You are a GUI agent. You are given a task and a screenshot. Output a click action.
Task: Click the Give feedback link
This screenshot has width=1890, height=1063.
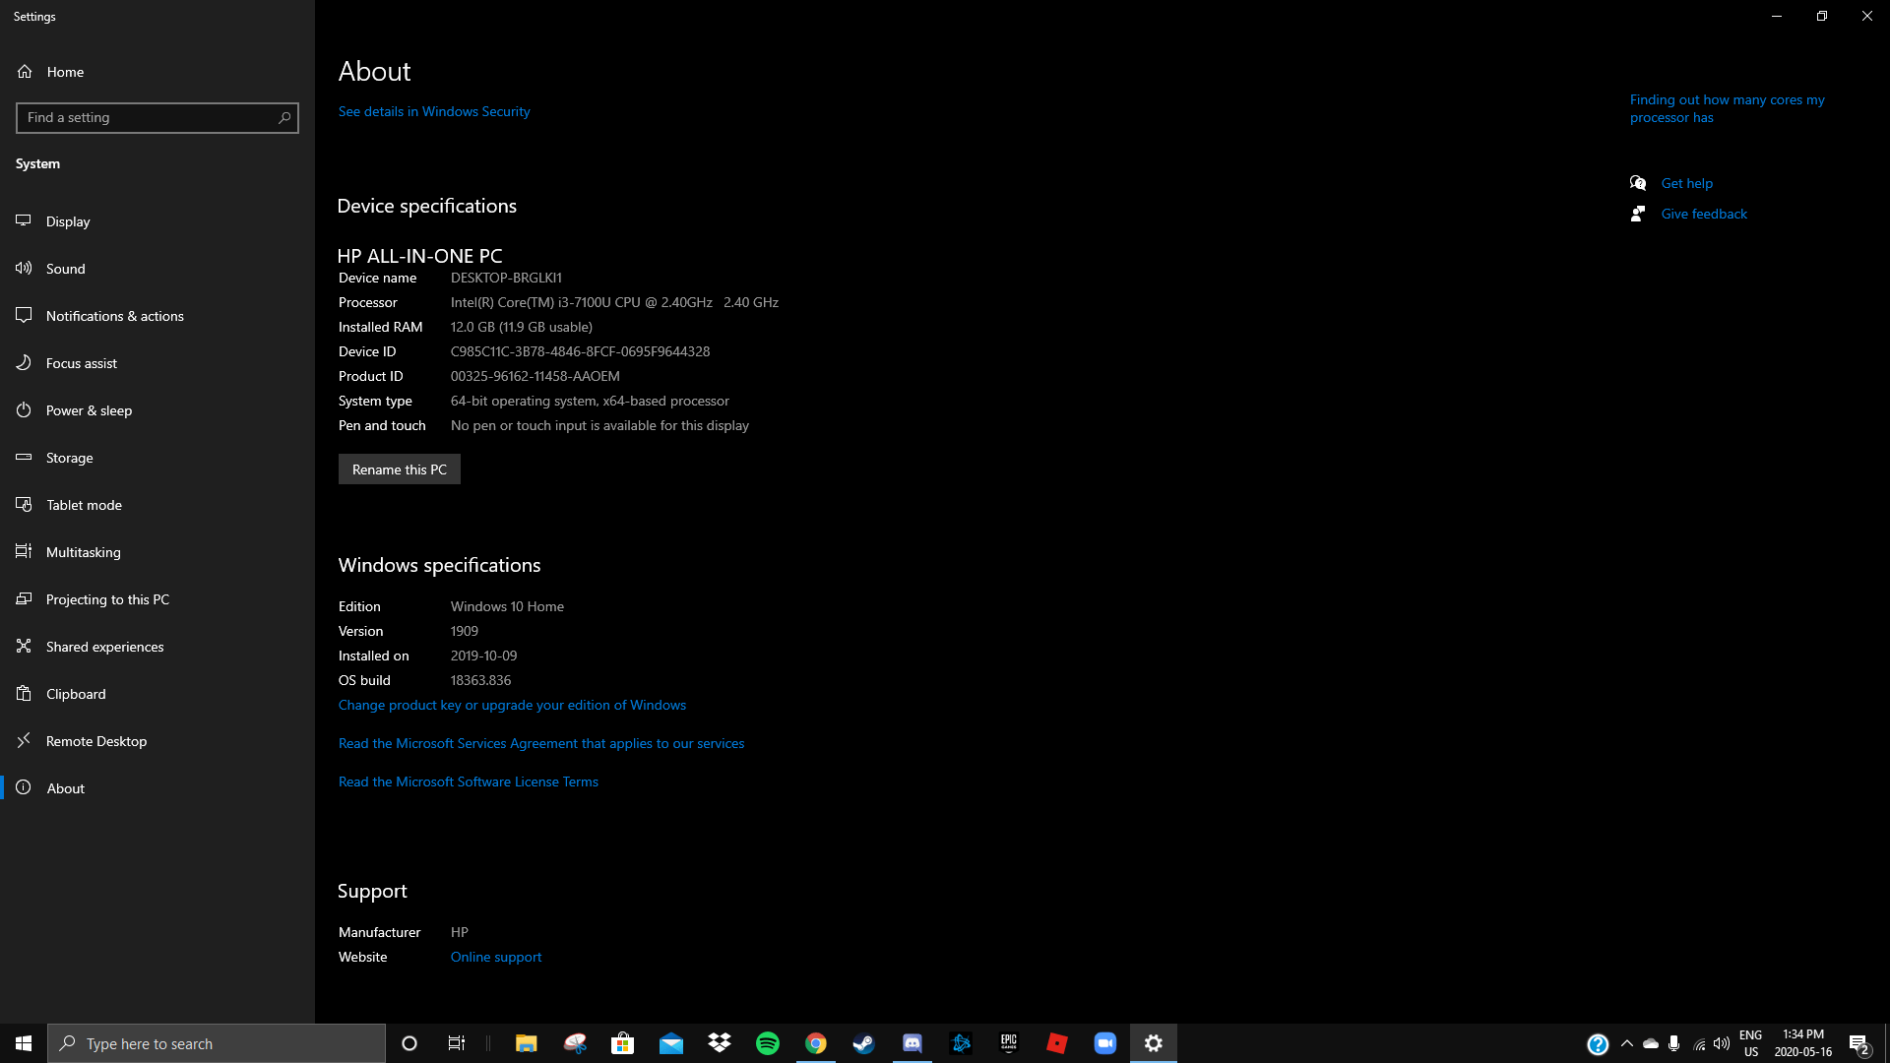pos(1704,214)
